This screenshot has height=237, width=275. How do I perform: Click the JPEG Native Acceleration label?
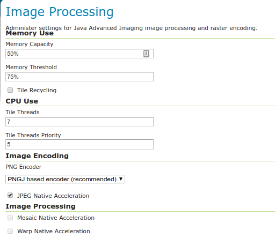pos(53,196)
